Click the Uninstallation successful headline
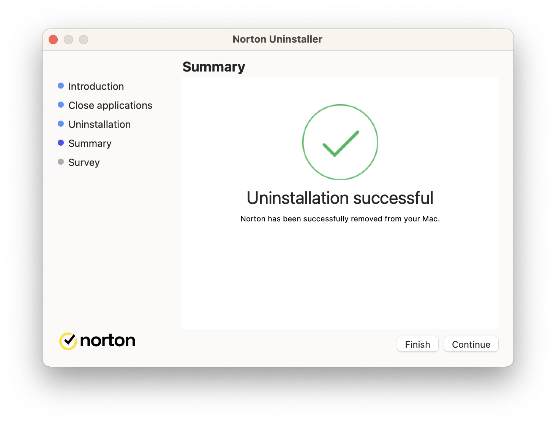The height and width of the screenshot is (423, 556). 340,198
